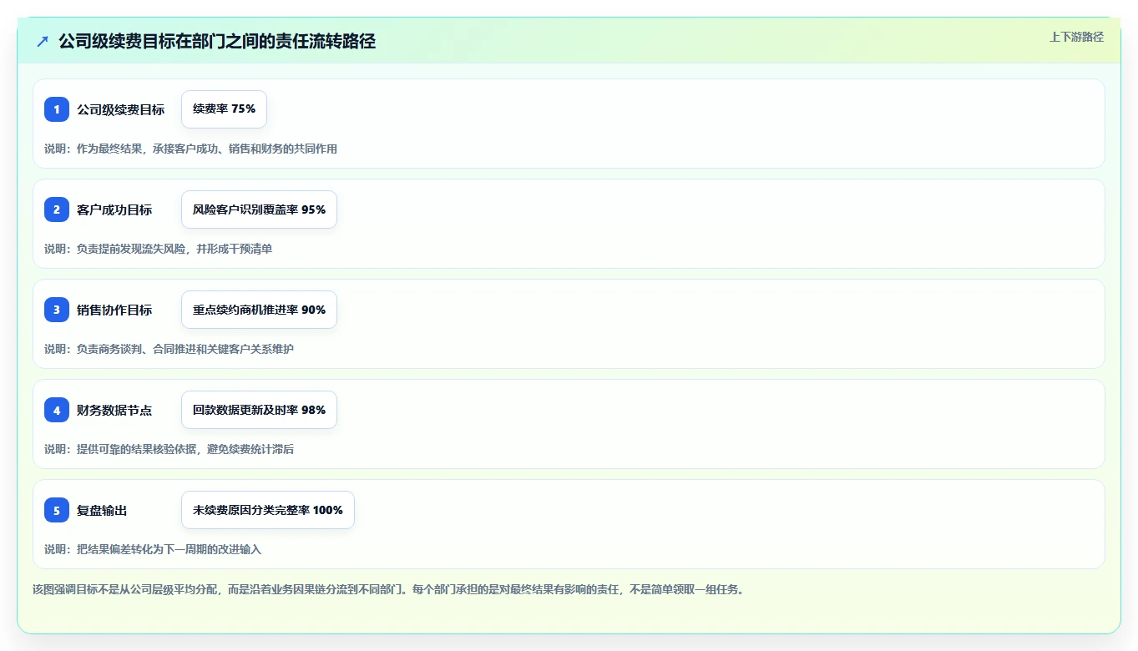The height and width of the screenshot is (651, 1138).
Task: Select the 复盘输出 heading
Action: point(102,510)
